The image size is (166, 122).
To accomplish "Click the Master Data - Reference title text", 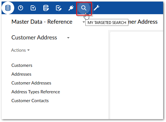I will coord(42,22).
